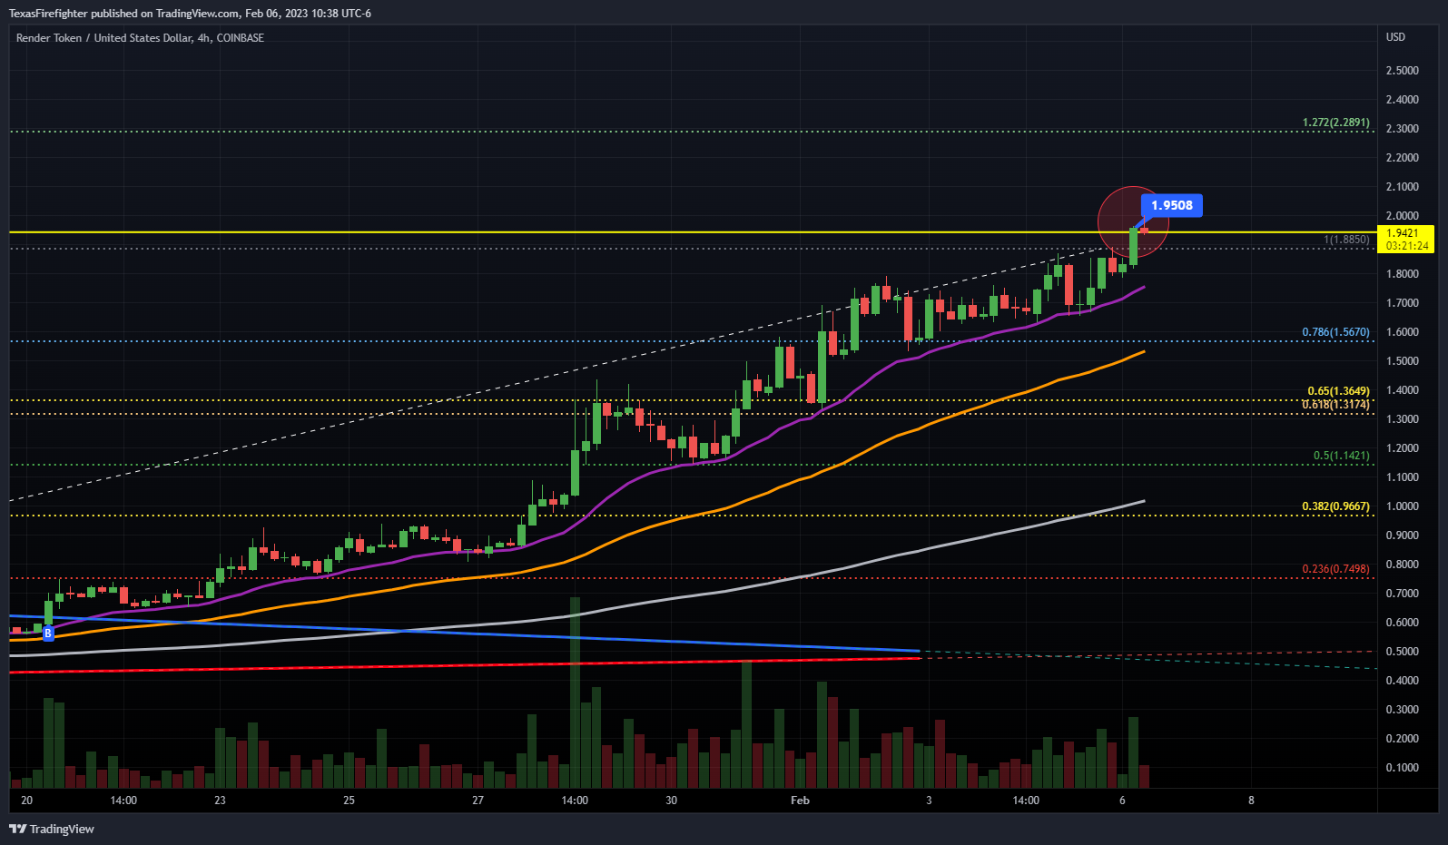Click the 1.4000 price axis label

1403,390
